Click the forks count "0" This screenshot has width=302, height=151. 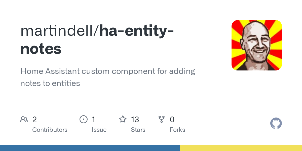tap(172, 120)
